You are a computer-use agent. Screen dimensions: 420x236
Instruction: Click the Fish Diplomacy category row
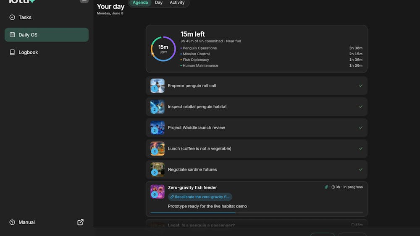point(271,60)
